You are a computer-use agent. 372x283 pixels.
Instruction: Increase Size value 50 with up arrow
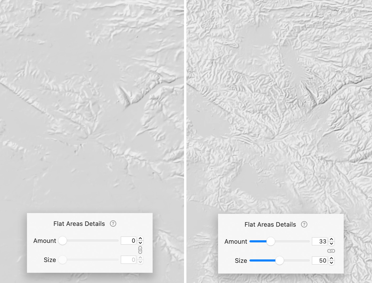[331, 259]
